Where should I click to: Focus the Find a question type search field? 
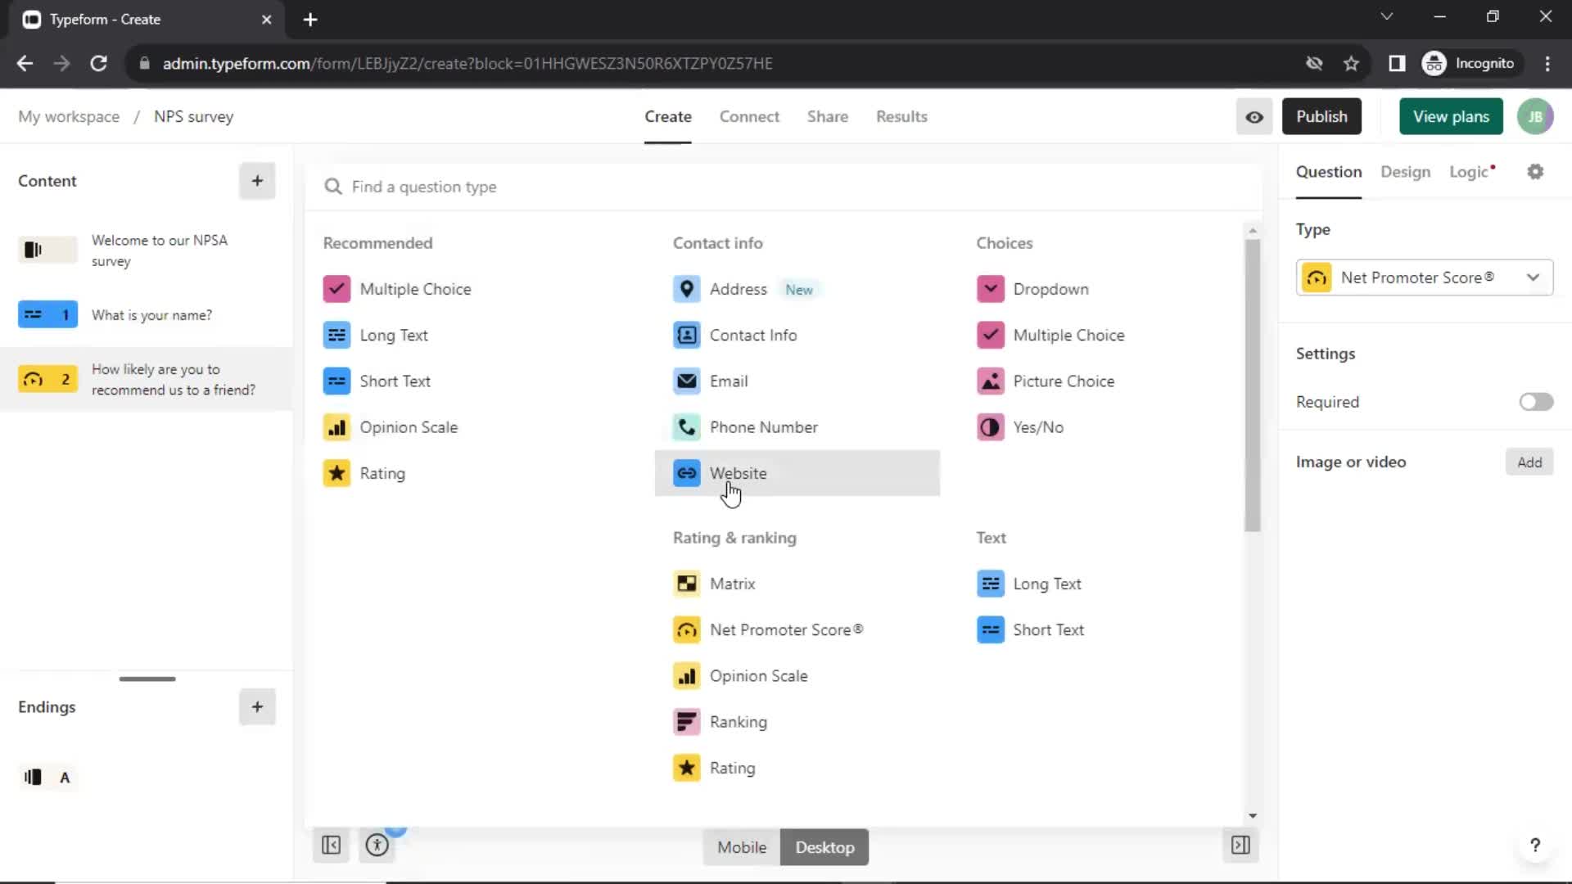[x=784, y=187]
